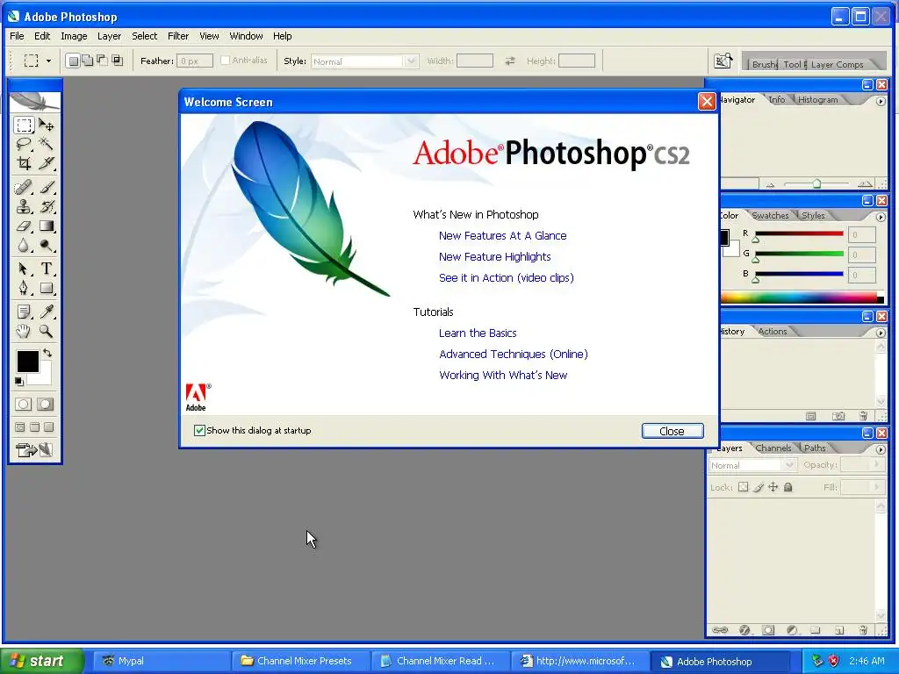Open the Navigator palette flyout menu arrow

[881, 102]
